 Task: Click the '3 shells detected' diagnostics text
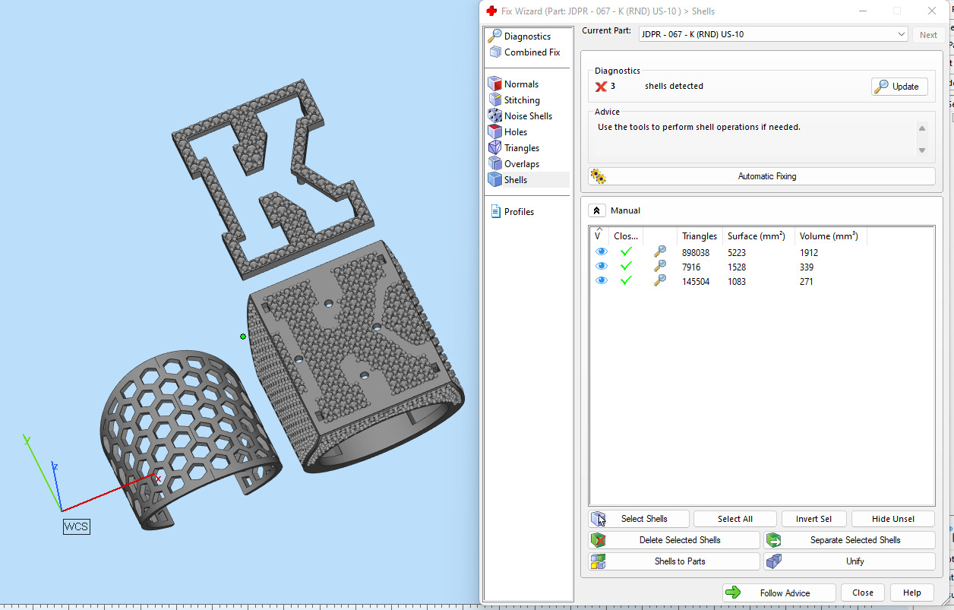pos(659,87)
